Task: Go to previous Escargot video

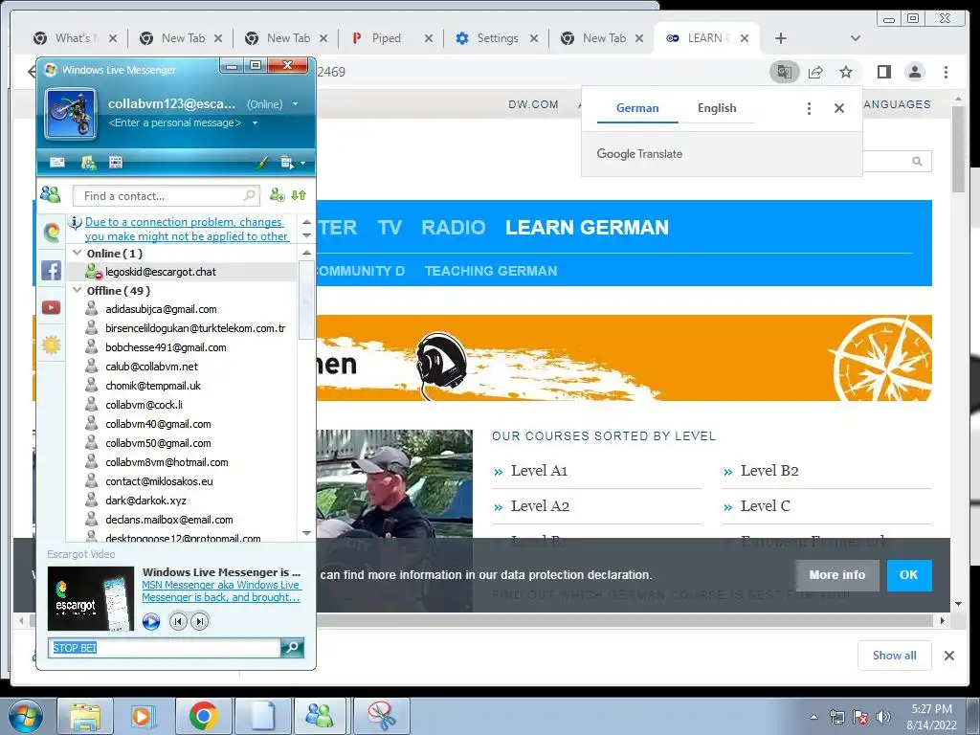Action: tap(178, 621)
